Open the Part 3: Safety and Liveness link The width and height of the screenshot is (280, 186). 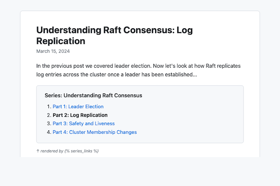pos(84,124)
